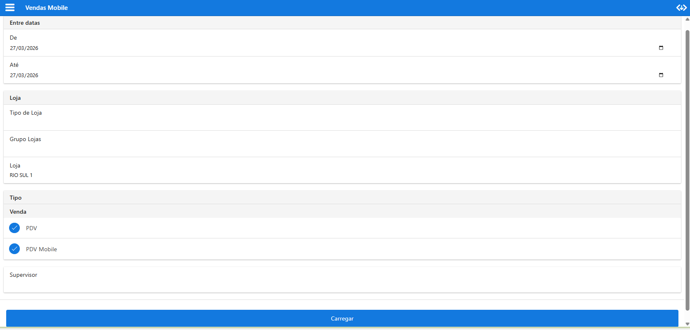Click the scrollbar down arrow
The width and height of the screenshot is (690, 330).
(x=687, y=324)
